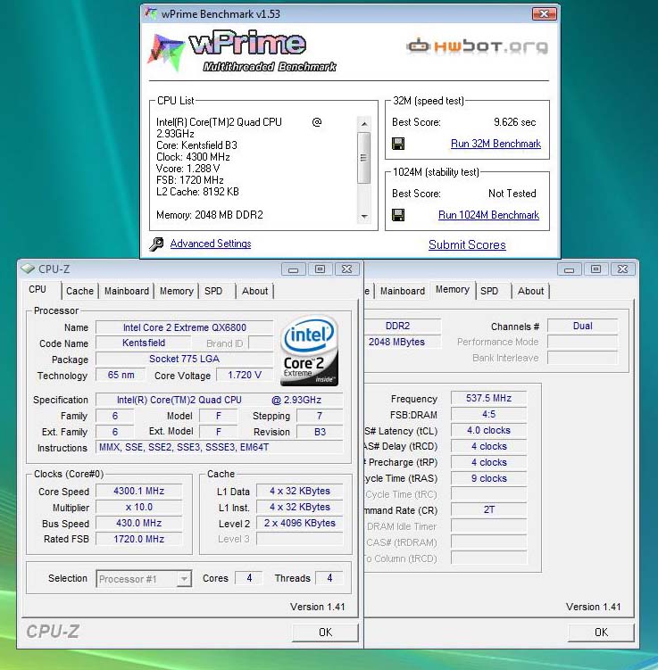Click the wPrime title bar icon

click(151, 13)
